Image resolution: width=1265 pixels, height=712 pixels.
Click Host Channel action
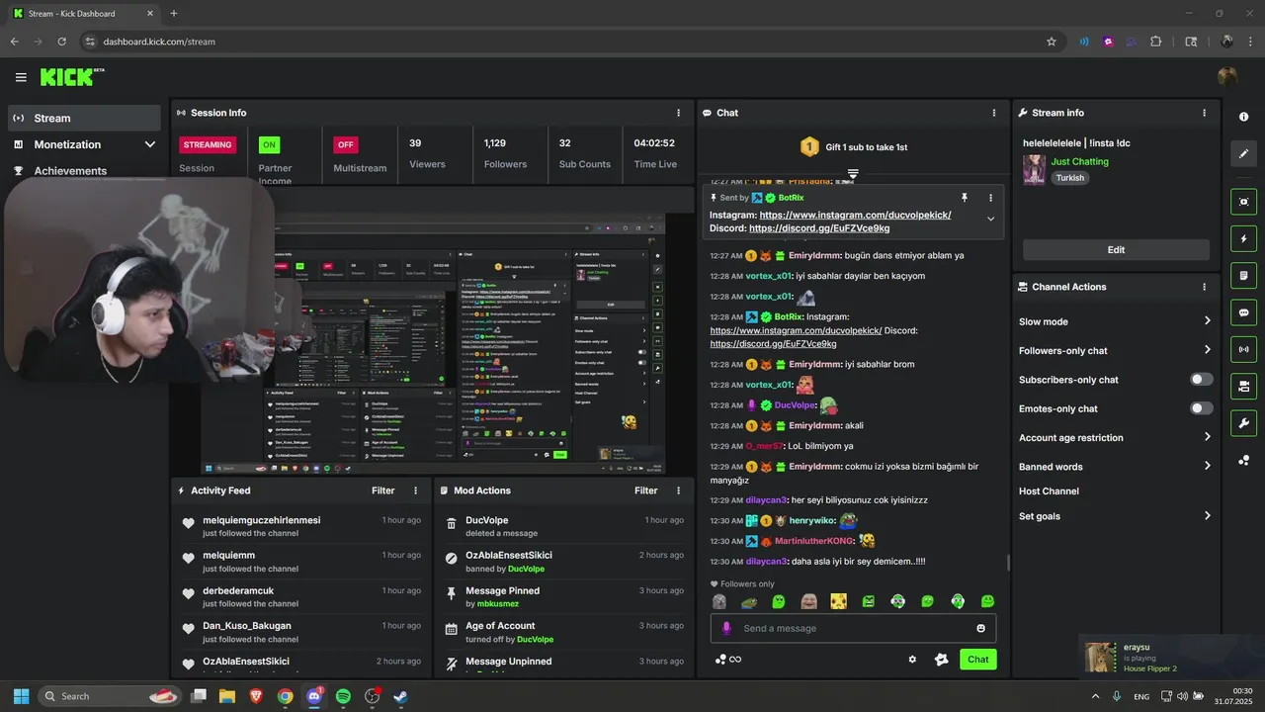tap(1049, 491)
